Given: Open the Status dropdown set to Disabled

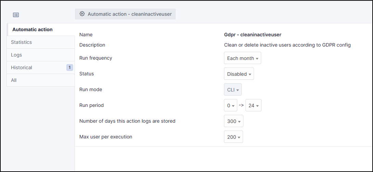Looking at the screenshot, I should 239,74.
